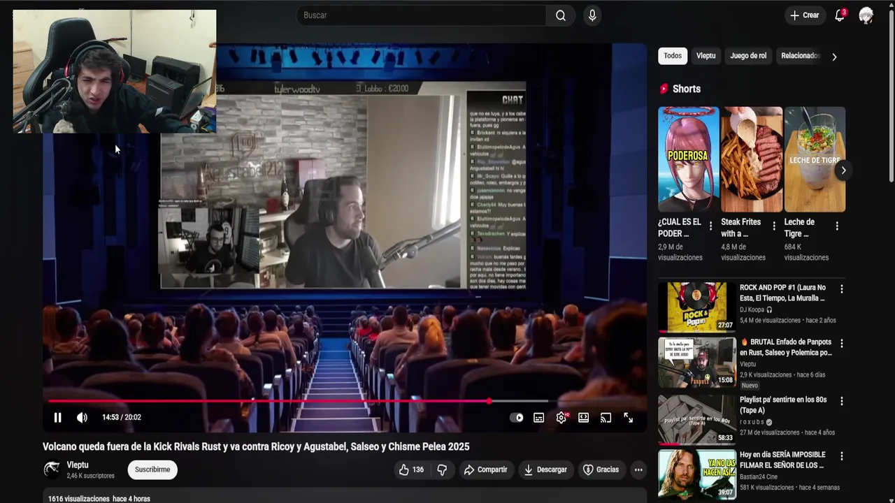Open options for Hoy en día SERÍA IMPOSIBLE video
The height and width of the screenshot is (503, 895).
coord(841,456)
